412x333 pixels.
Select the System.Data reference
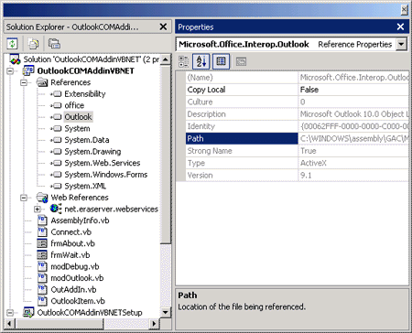tap(87, 140)
